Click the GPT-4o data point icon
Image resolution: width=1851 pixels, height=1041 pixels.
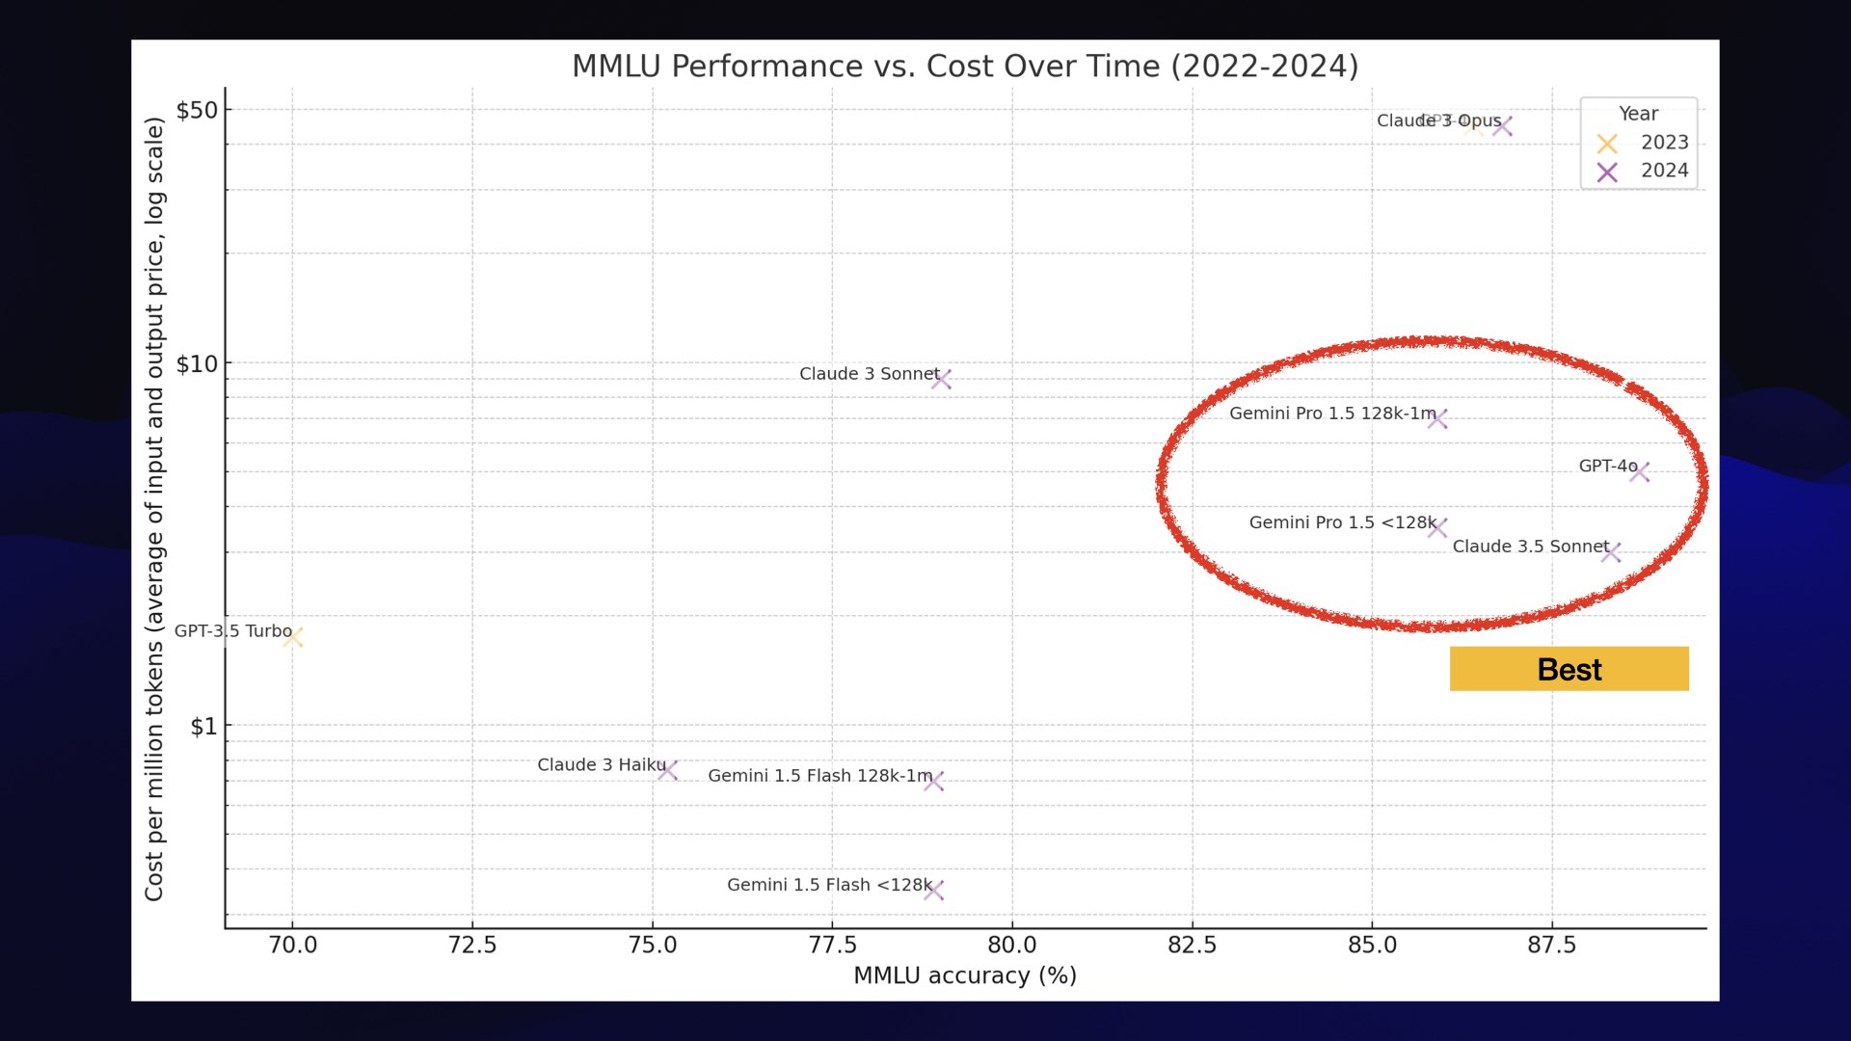click(x=1640, y=471)
